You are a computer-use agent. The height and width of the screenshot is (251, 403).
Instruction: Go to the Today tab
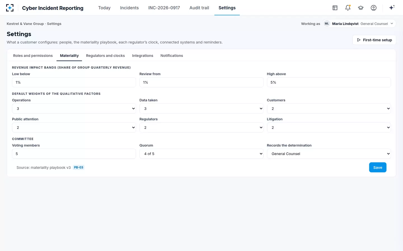pos(104,8)
